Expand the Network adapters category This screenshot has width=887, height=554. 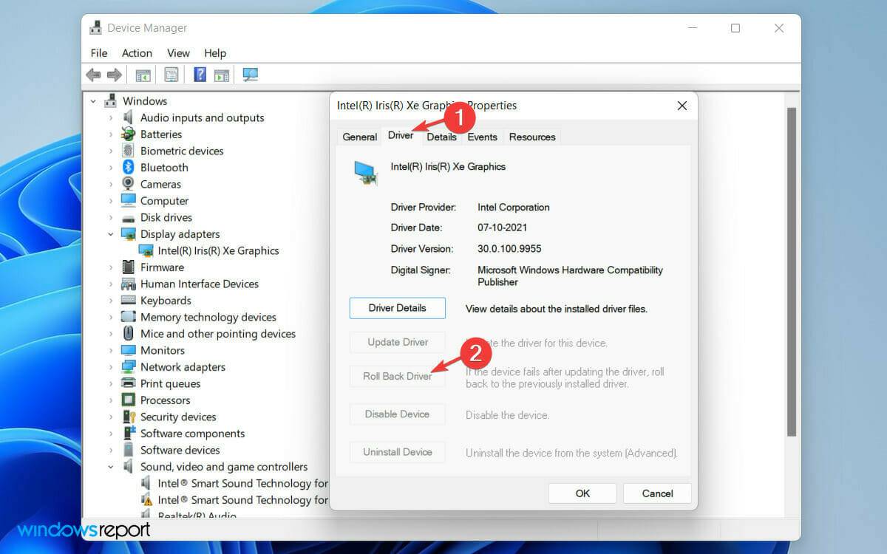pos(111,366)
